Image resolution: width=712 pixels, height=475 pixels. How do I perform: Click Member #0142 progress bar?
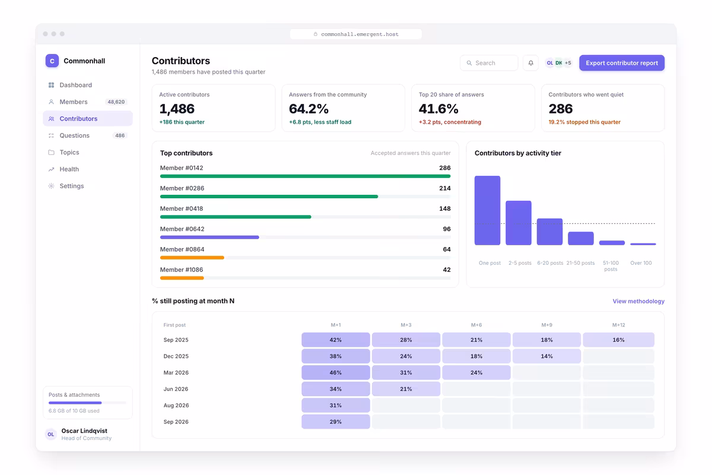tap(305, 176)
